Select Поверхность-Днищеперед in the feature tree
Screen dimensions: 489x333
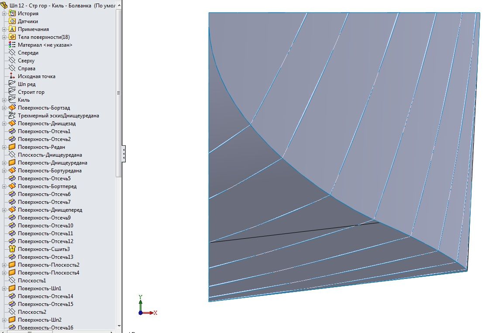[x=50, y=210]
